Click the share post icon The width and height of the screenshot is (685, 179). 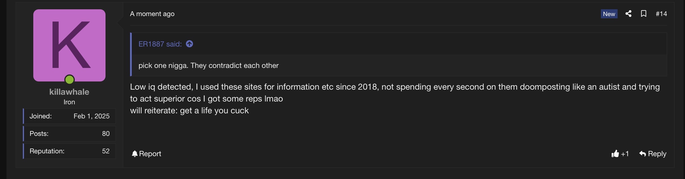[628, 14]
